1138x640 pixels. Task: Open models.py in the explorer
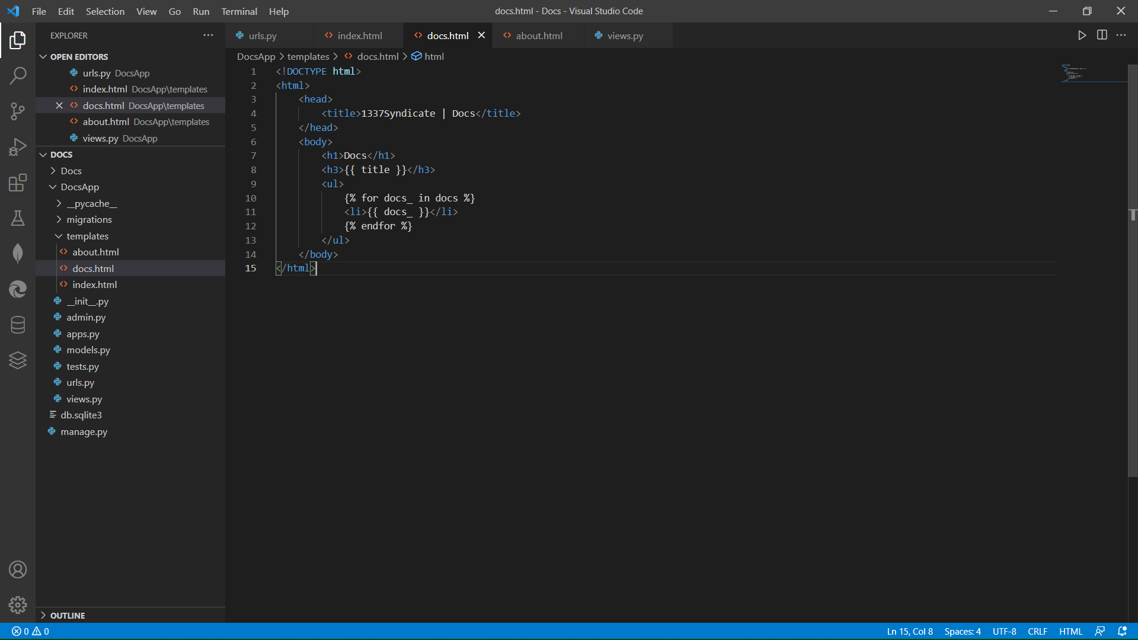[88, 350]
